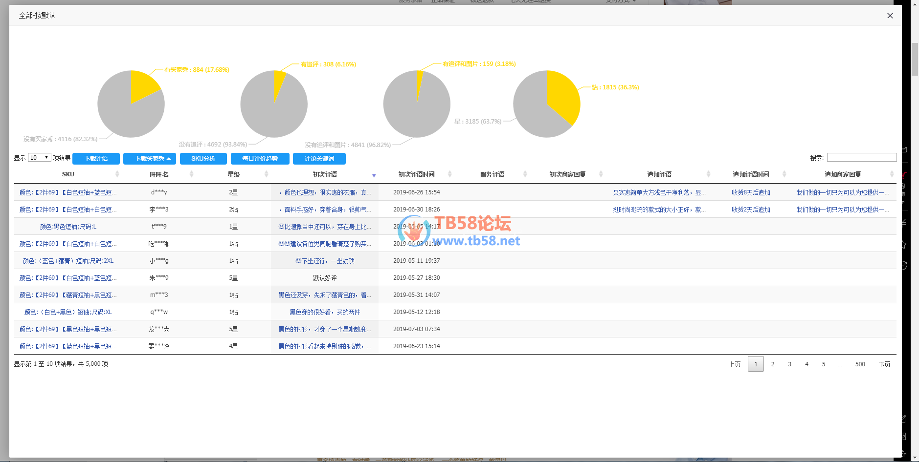Click sort icon in 初次评语时间 column header
The width and height of the screenshot is (919, 462).
449,174
